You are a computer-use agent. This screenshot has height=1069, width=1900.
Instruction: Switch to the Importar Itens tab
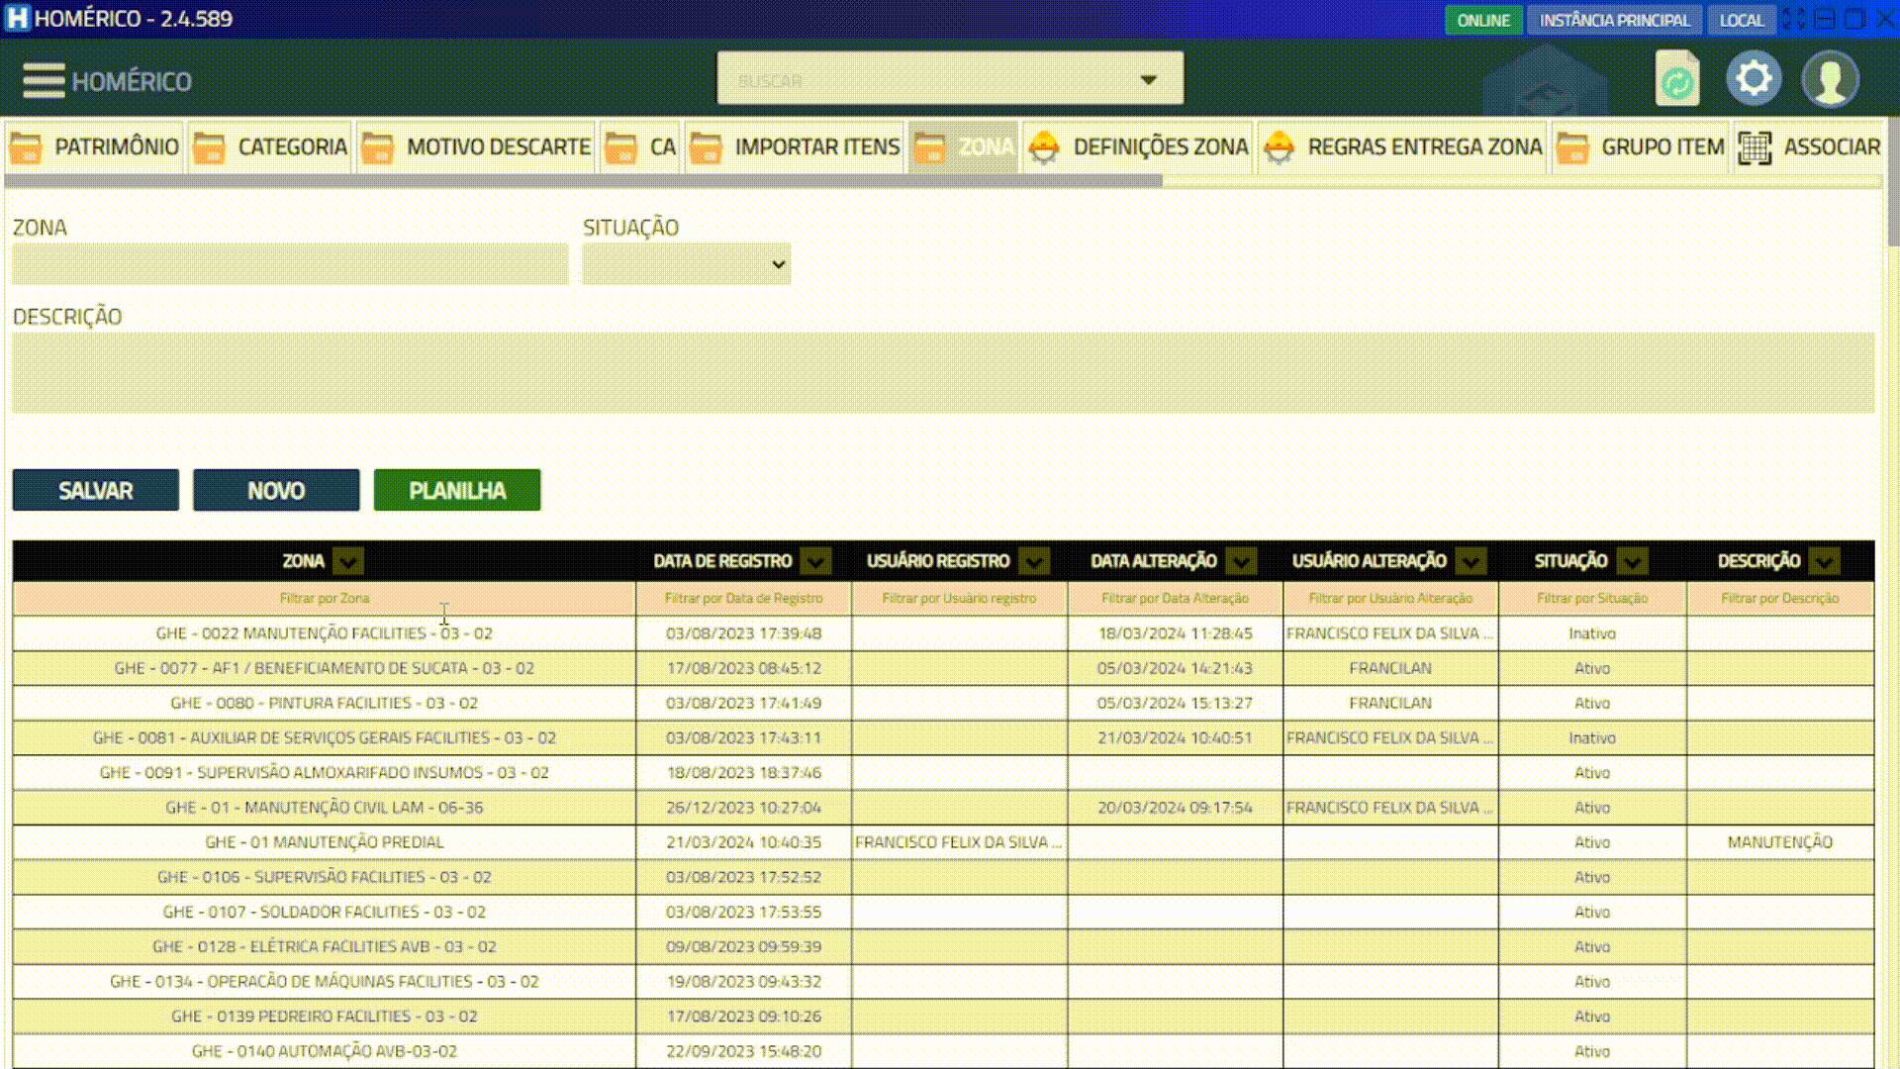pyautogui.click(x=816, y=147)
